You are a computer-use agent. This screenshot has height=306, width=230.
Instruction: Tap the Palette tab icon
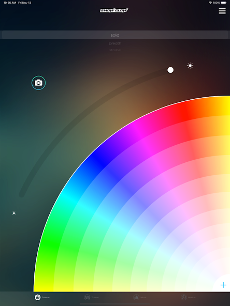point(37,297)
